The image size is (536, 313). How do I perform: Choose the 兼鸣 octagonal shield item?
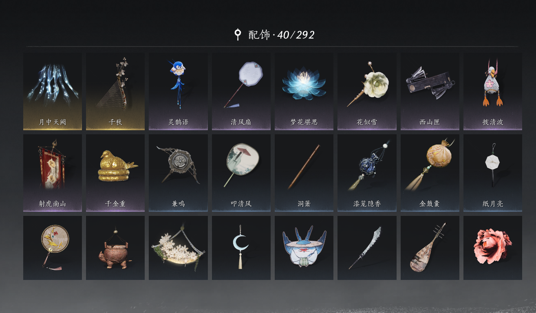point(178,173)
